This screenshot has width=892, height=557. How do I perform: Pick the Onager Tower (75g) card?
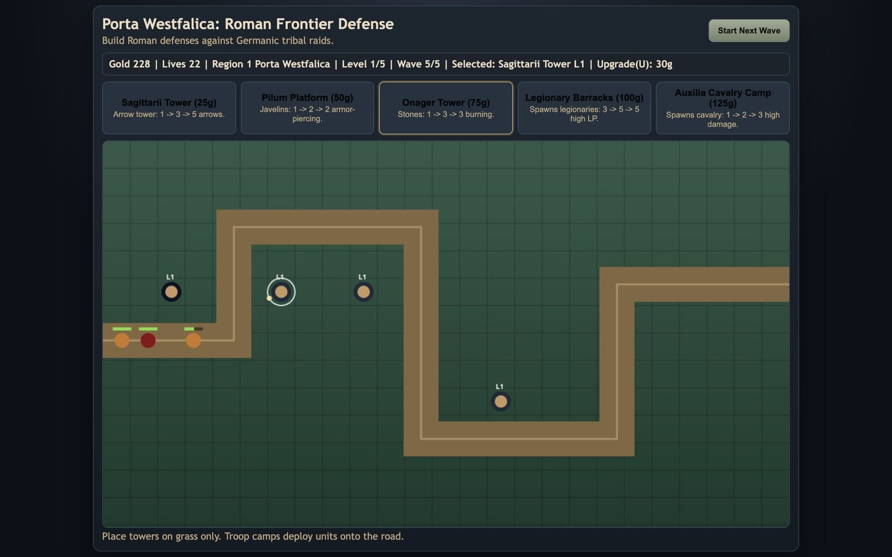(446, 108)
